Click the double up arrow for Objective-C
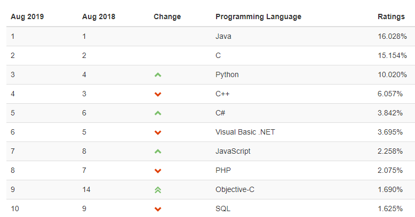The height and width of the screenshot is (217, 415). [x=158, y=190]
